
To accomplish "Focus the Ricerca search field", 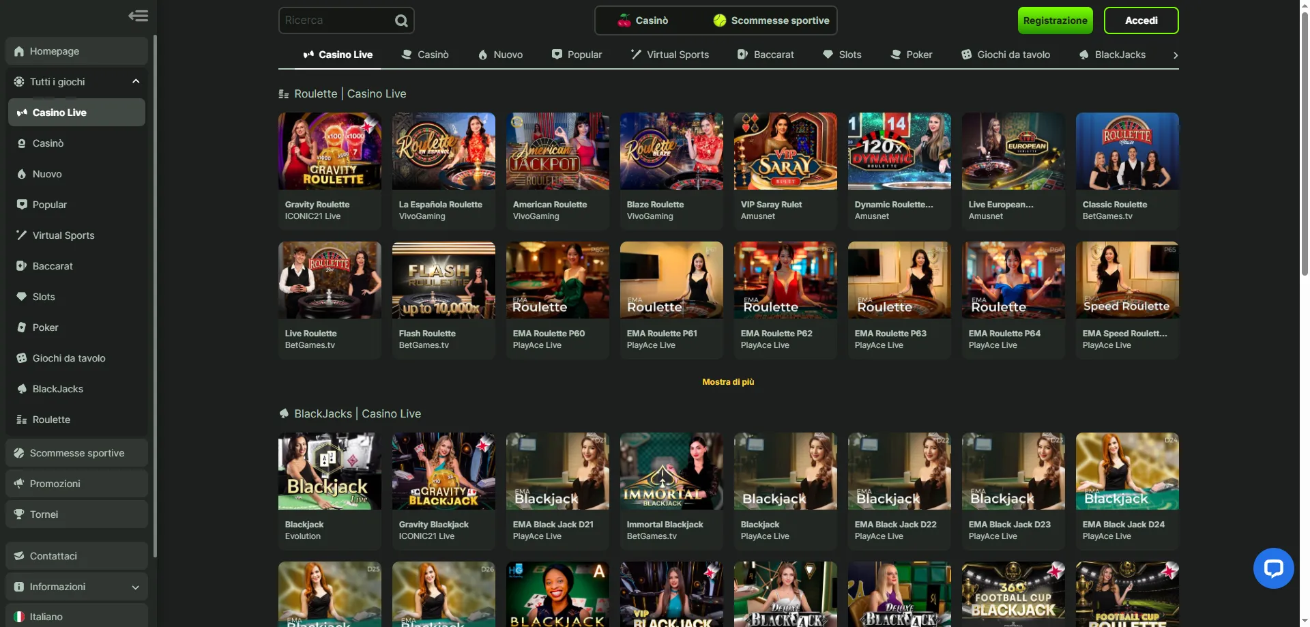I will click(x=336, y=20).
